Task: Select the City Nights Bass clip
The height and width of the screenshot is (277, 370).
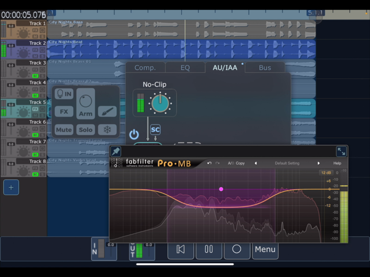Action: (x=181, y=29)
